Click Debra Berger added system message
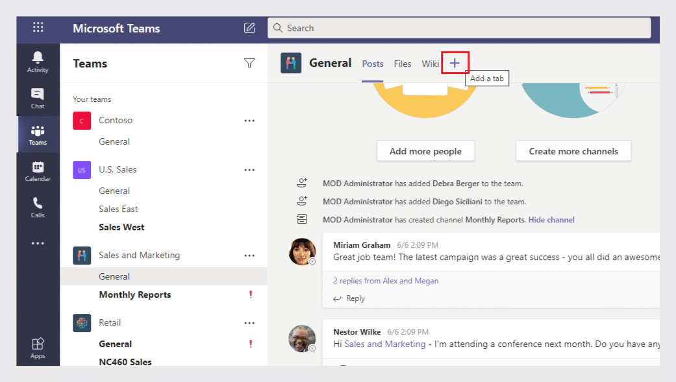 pyautogui.click(x=423, y=184)
